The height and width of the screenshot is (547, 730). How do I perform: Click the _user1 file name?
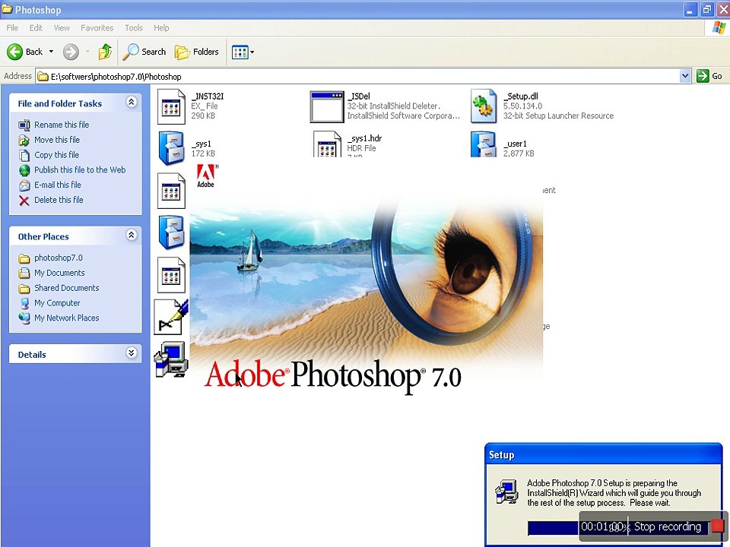(515, 144)
